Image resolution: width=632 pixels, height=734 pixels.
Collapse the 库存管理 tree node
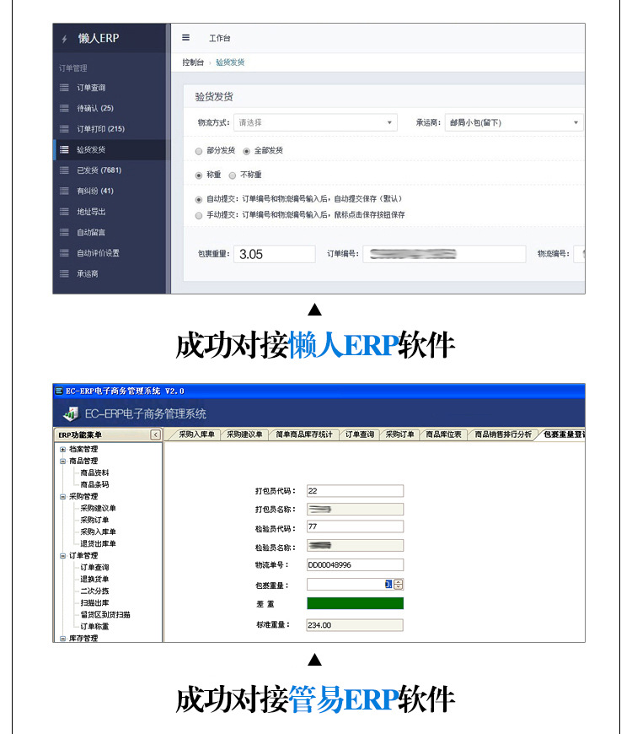pyautogui.click(x=62, y=638)
